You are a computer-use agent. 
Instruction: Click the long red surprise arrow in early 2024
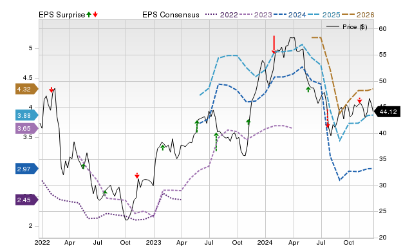point(274,44)
